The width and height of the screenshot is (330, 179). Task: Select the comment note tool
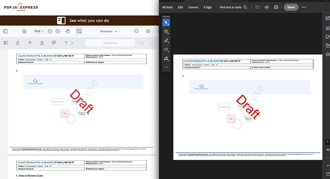coord(54,43)
